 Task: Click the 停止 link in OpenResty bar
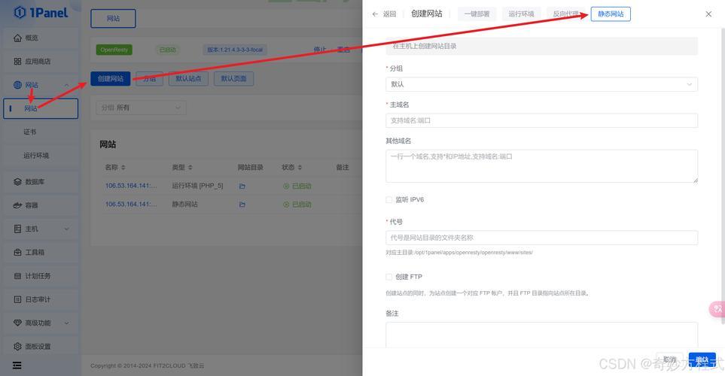[320, 50]
